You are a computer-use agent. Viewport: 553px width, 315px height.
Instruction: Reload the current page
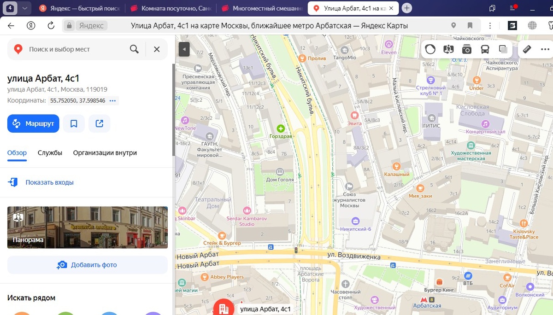[51, 26]
